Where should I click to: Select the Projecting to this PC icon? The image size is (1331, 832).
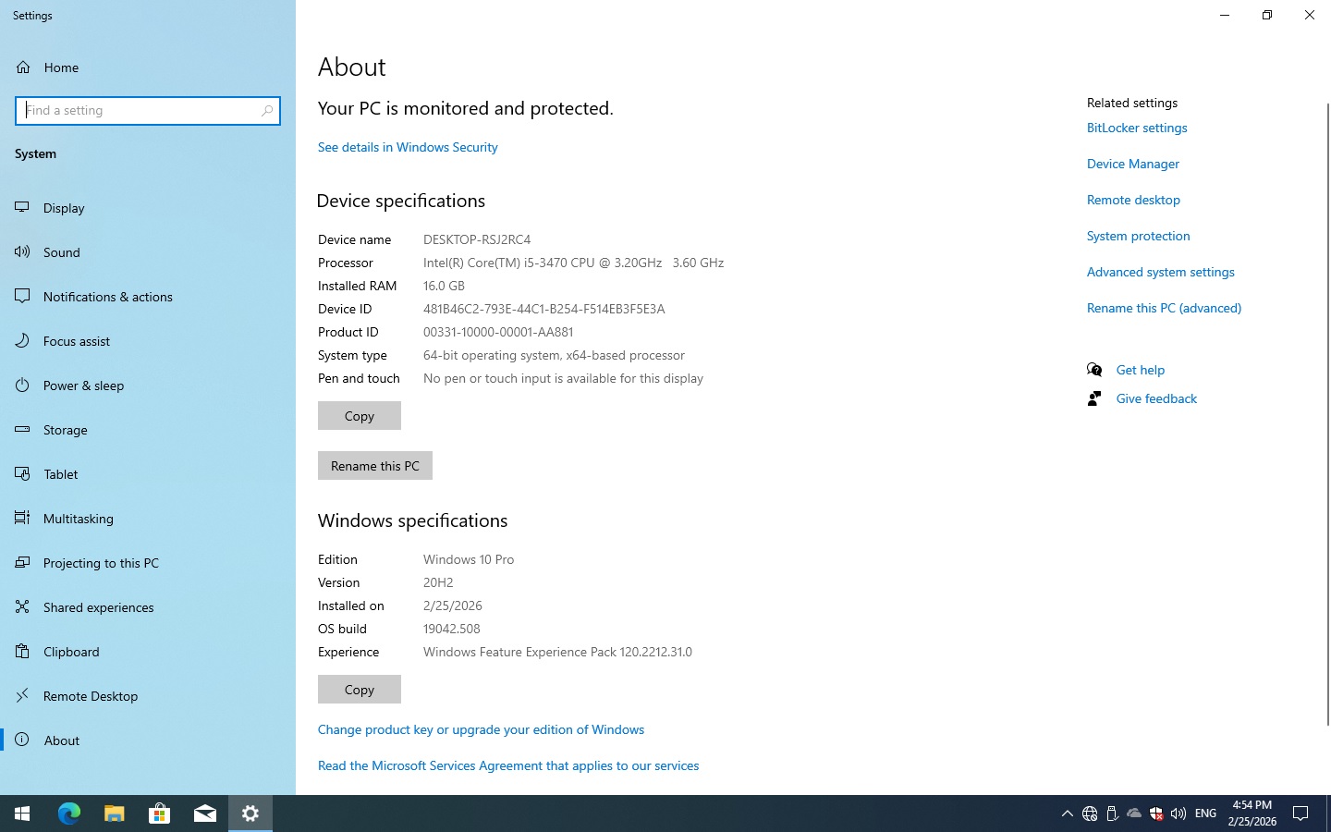(22, 562)
